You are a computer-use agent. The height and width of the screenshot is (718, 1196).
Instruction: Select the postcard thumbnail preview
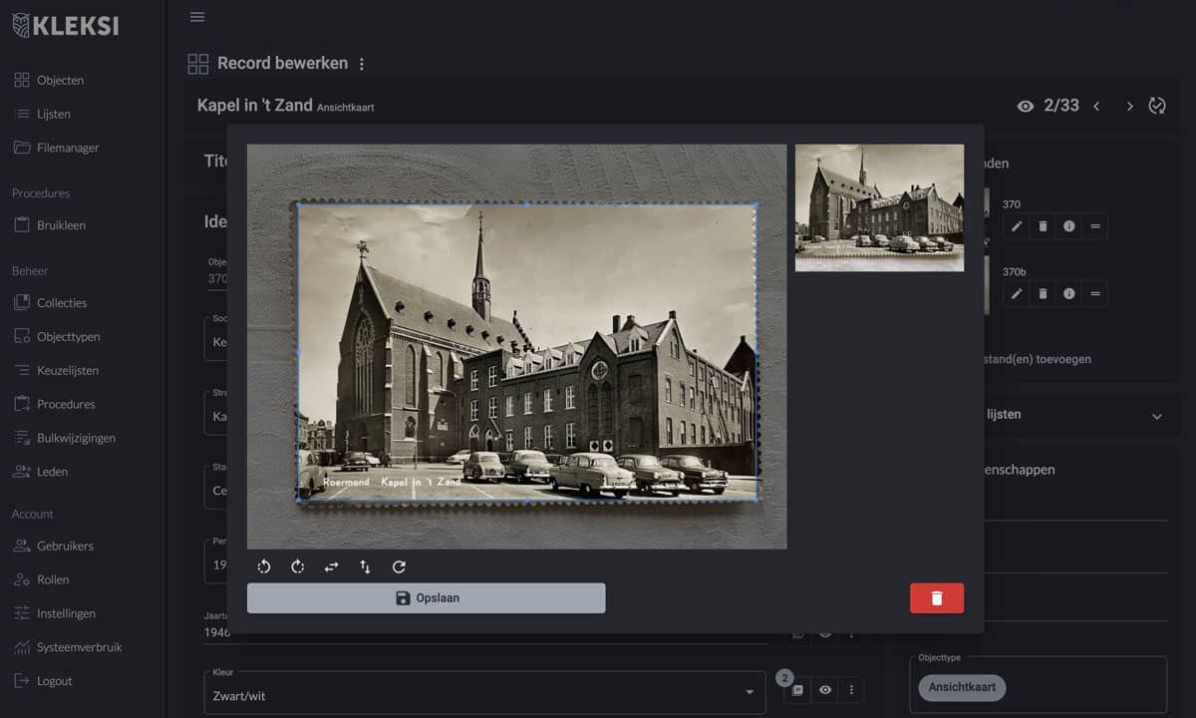[879, 207]
